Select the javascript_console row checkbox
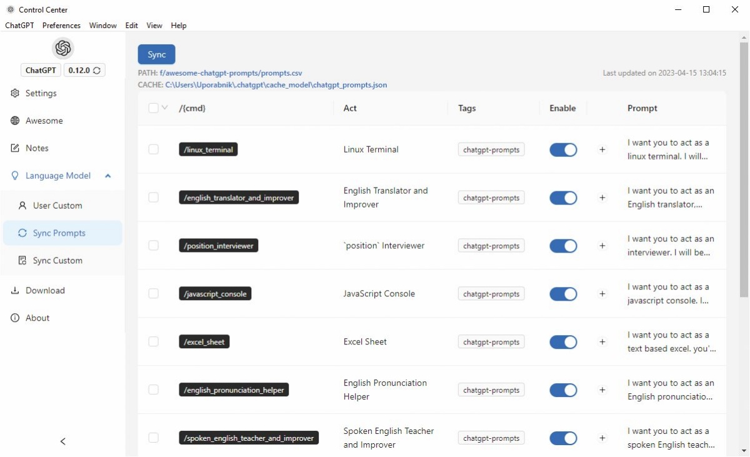The width and height of the screenshot is (750, 457). pyautogui.click(x=153, y=294)
